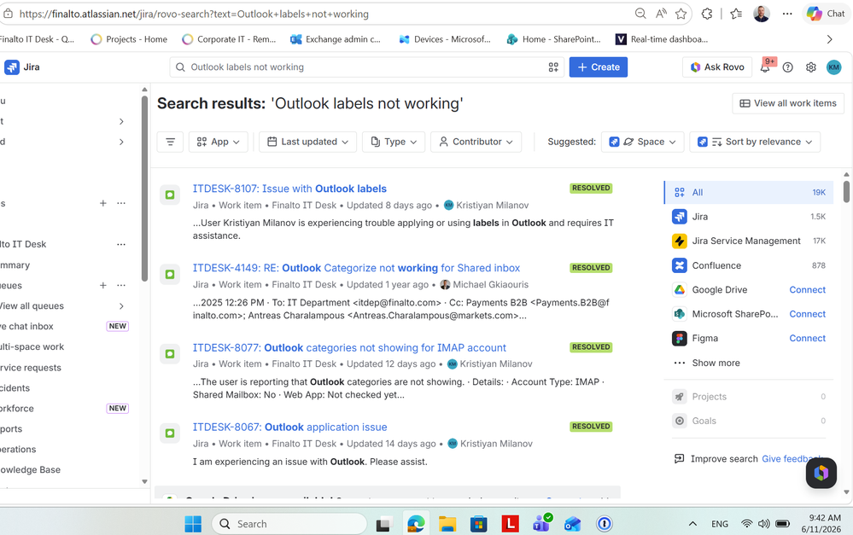Connect Microsoft SharePoint
This screenshot has height=535, width=853.
(x=807, y=314)
